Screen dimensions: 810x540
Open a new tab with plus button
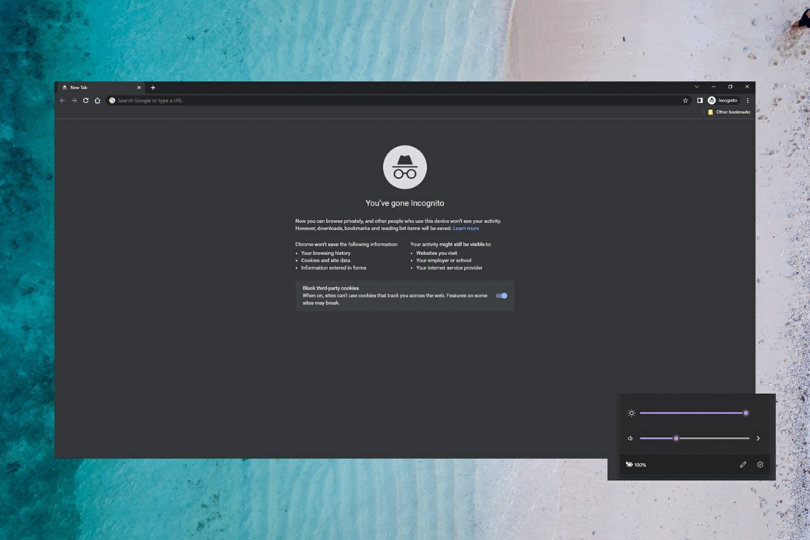(x=153, y=88)
